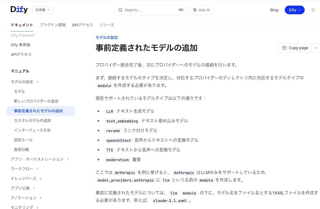Viewport: 320px width, 209px height.
Task: Expand ナレッジベース section
Action: [26, 179]
